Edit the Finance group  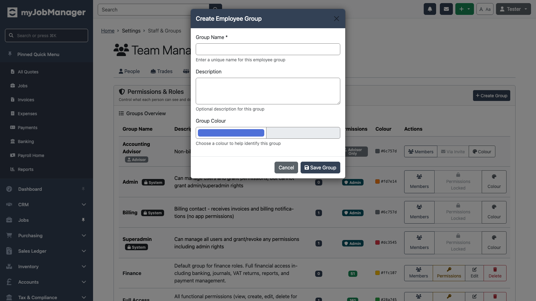[474, 273]
